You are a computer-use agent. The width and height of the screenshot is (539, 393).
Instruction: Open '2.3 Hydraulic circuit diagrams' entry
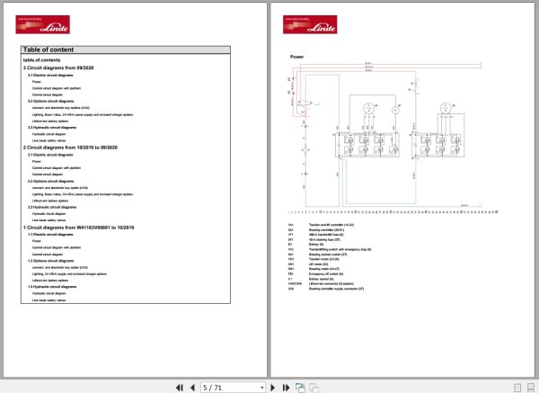point(52,207)
